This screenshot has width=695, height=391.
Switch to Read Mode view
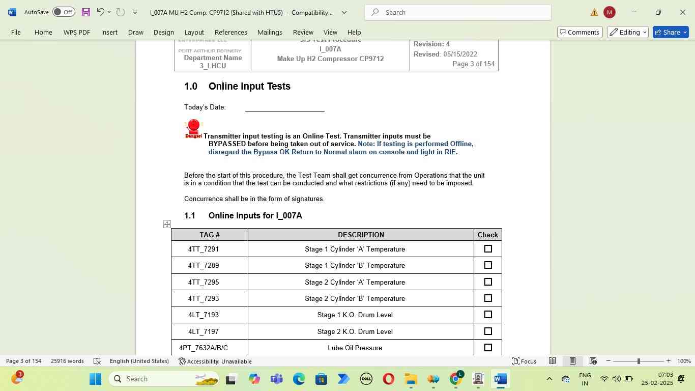click(552, 361)
